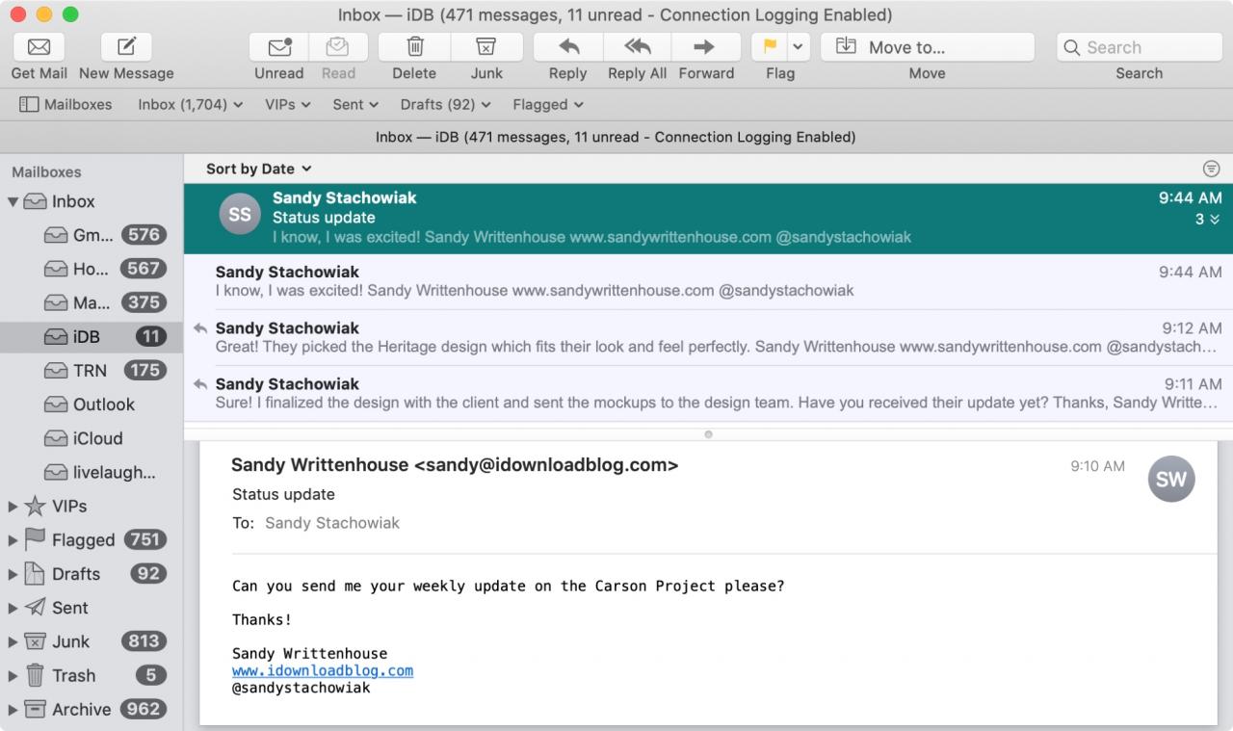1233x731 pixels.
Task: Click the Reply arrow icon
Action: point(568,47)
